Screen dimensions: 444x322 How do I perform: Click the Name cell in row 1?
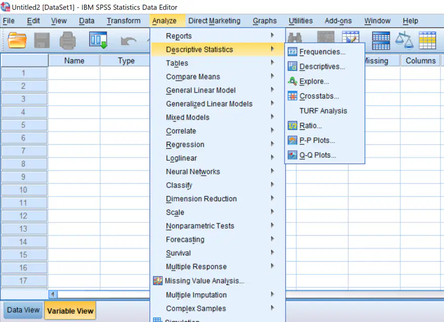coord(74,73)
